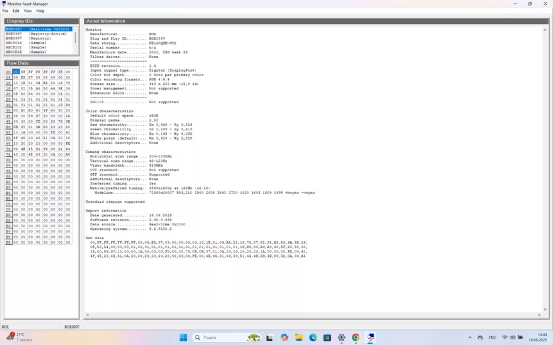The width and height of the screenshot is (553, 345).
Task: Open Copilot from the taskbar
Action: pyautogui.click(x=284, y=337)
